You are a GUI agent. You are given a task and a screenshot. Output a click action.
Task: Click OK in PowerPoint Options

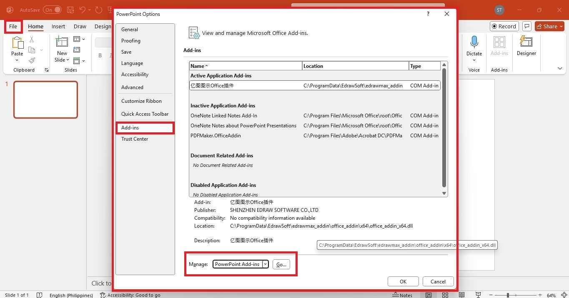tap(403, 282)
